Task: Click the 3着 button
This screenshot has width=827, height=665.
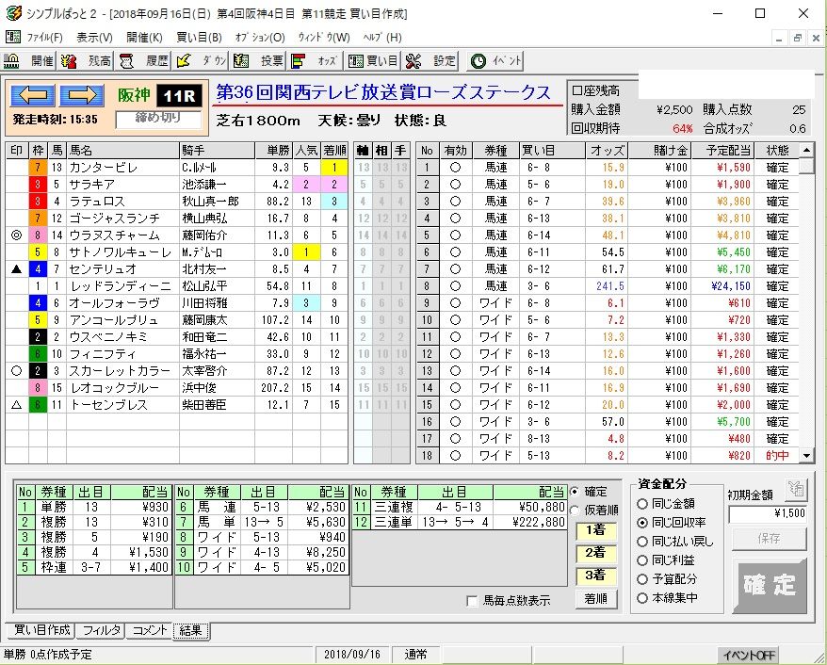Action: (596, 576)
